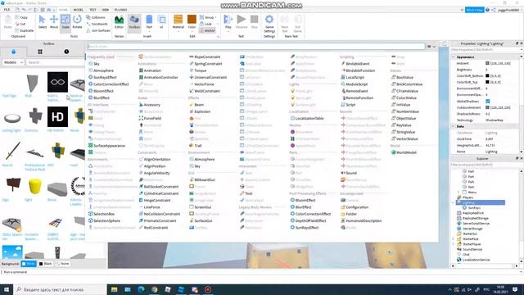Expand StarterPack in Explorer
This screenshot has height=295, width=524.
click(453, 238)
